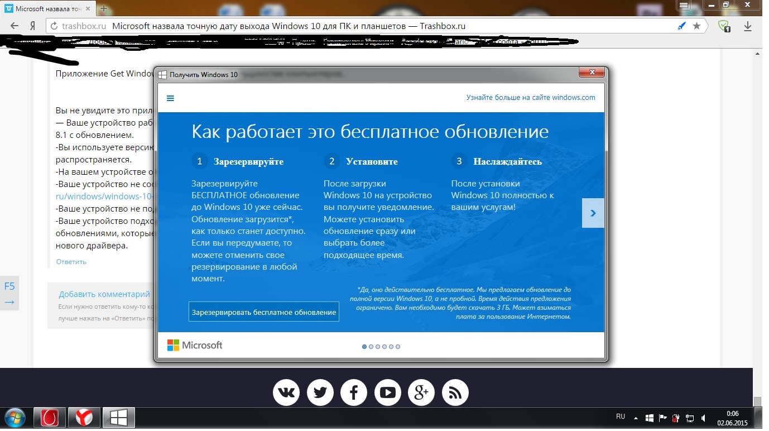The width and height of the screenshot is (769, 431).
Task: Select Get Windows 10 app in taskbar
Action: point(118,418)
